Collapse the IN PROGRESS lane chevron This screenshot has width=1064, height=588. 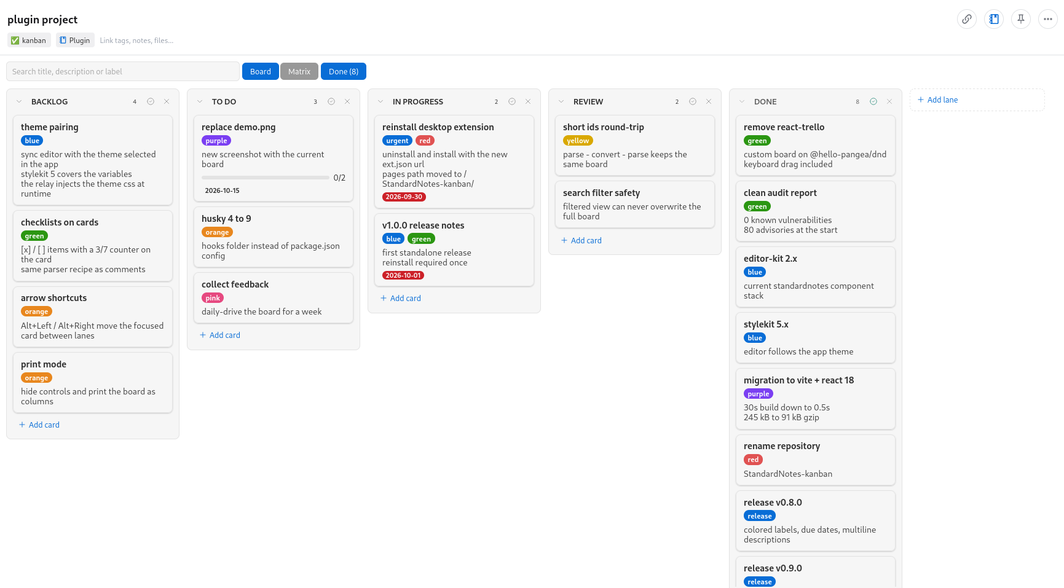(x=380, y=101)
